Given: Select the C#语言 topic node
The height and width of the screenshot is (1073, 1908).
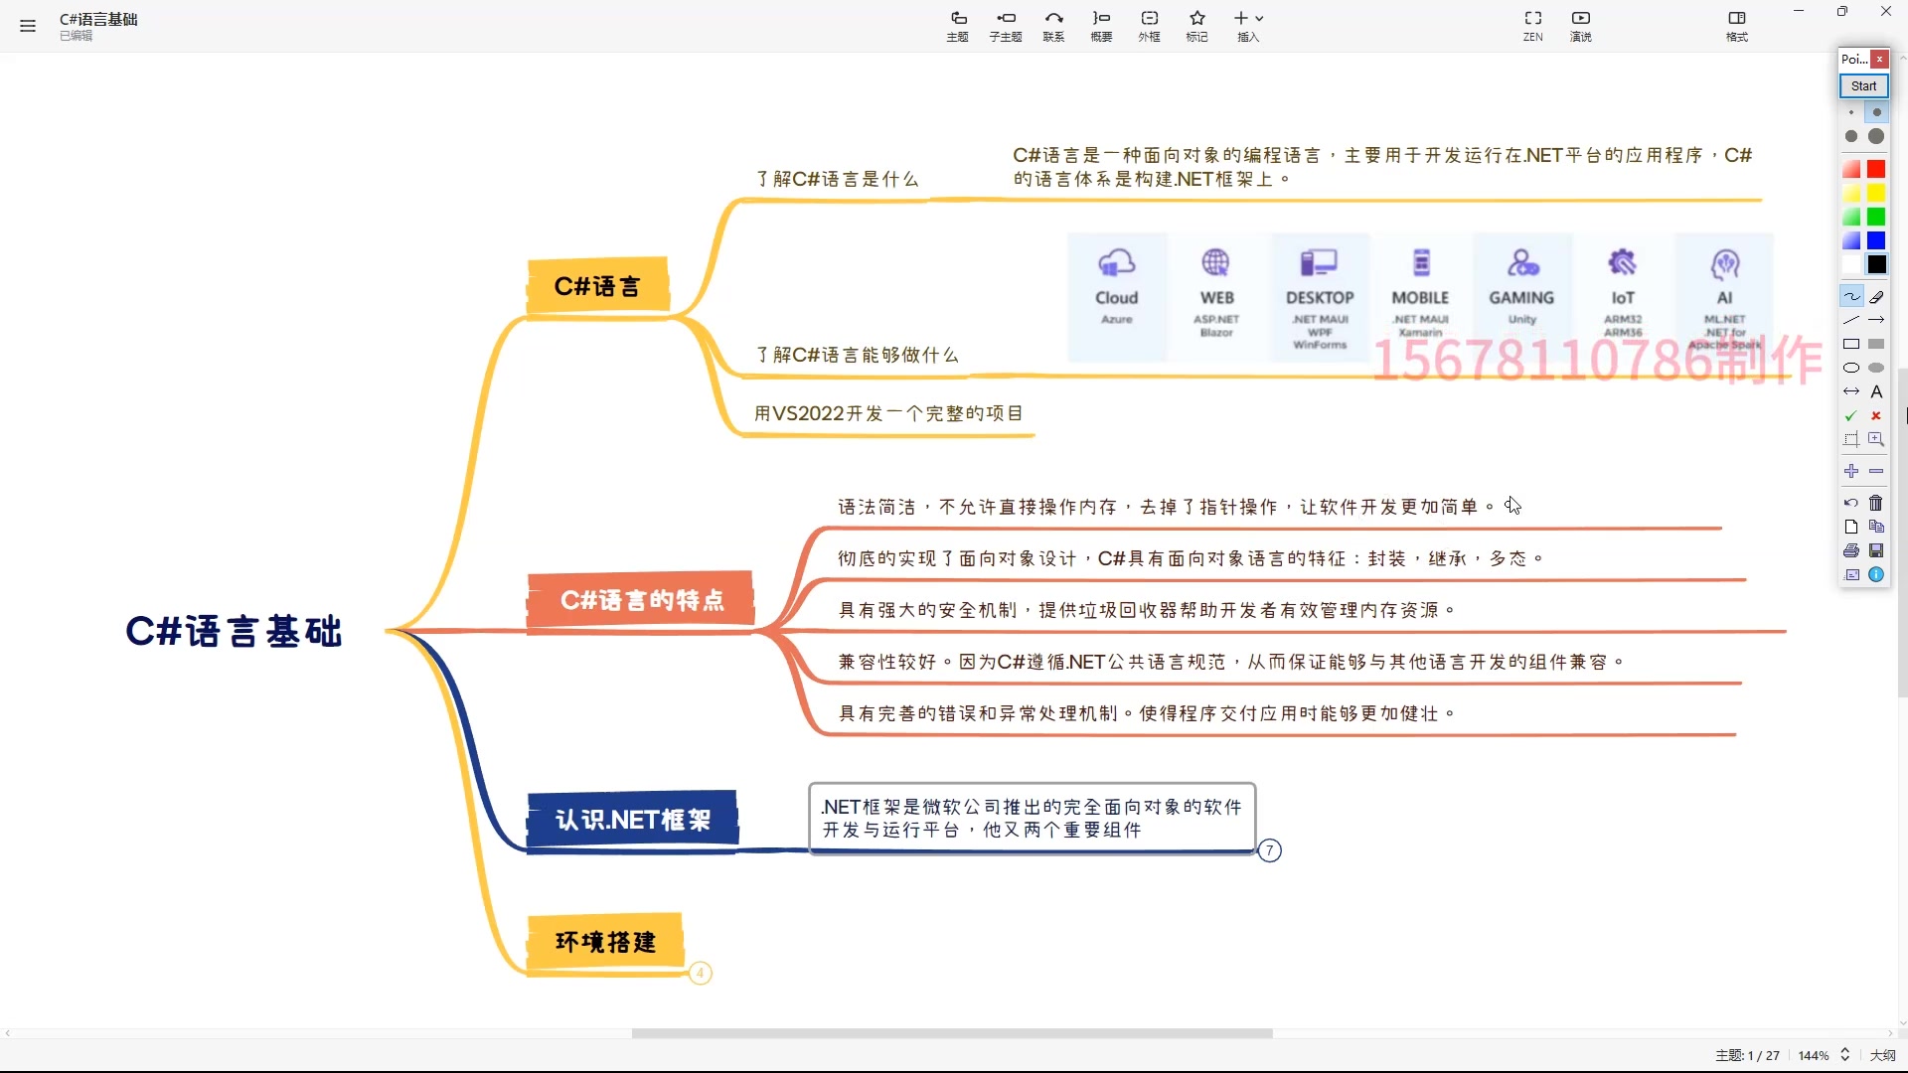Looking at the screenshot, I should (x=597, y=286).
